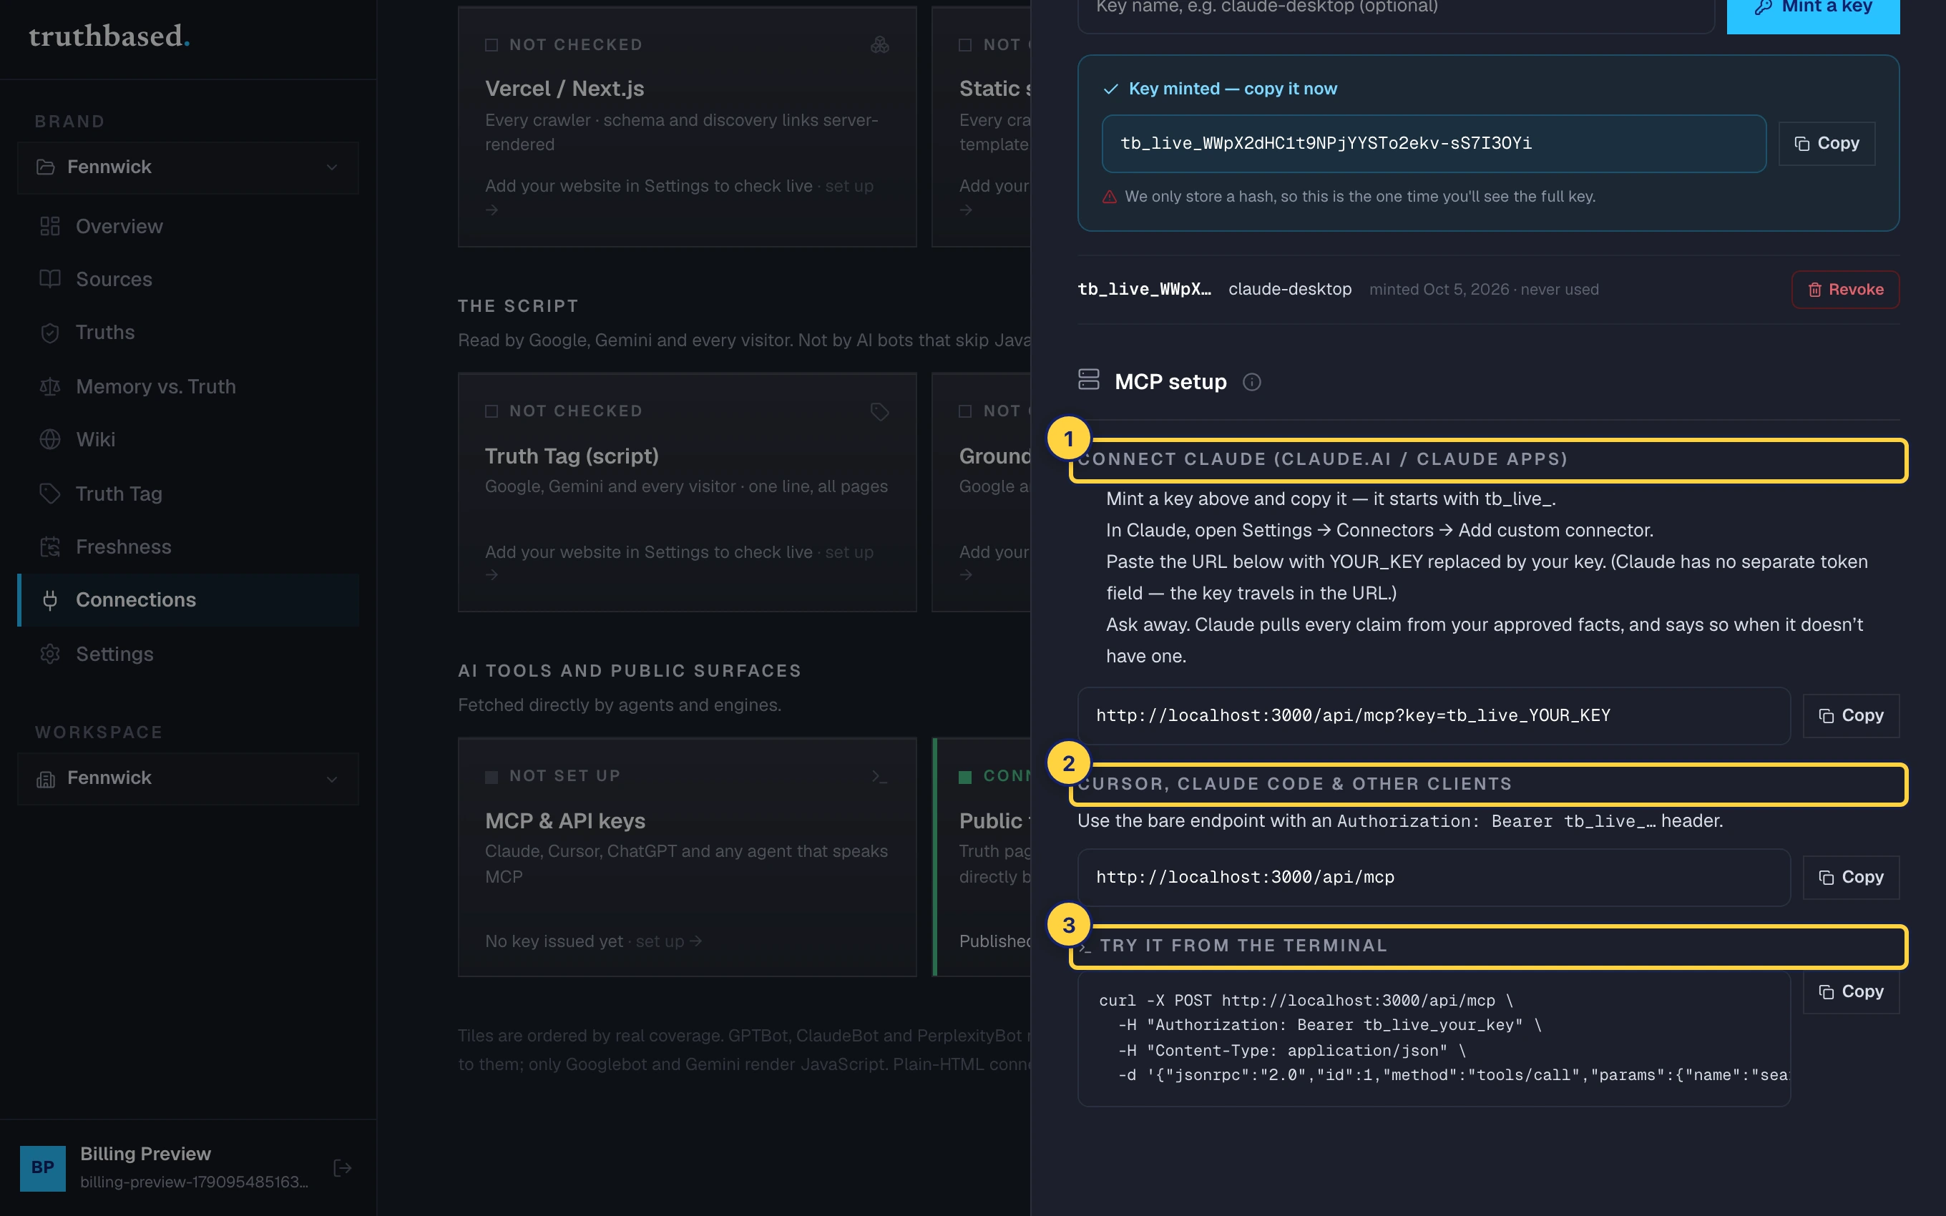This screenshot has width=1946, height=1216.
Task: Click the Wiki globe icon
Action: coord(50,439)
